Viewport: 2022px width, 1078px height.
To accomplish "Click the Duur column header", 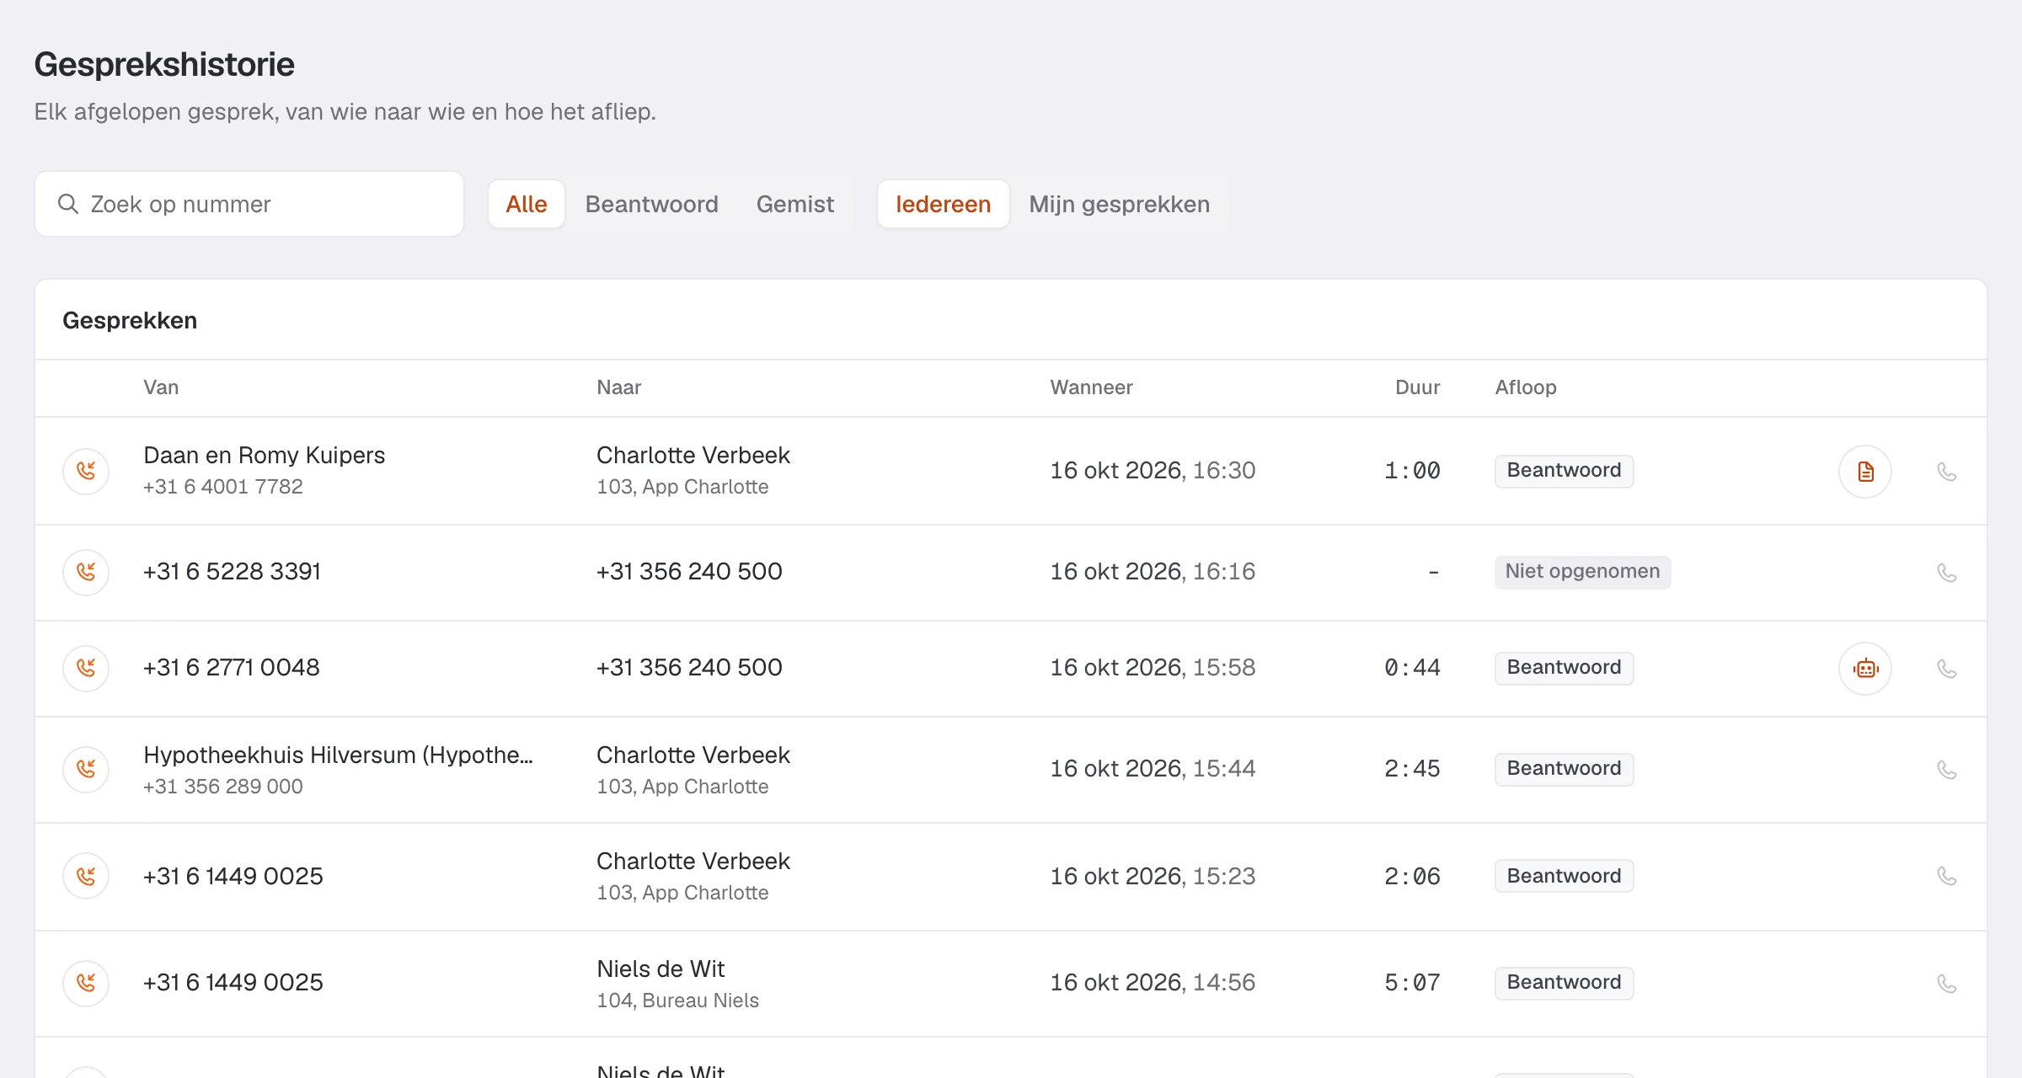I will click(1417, 387).
